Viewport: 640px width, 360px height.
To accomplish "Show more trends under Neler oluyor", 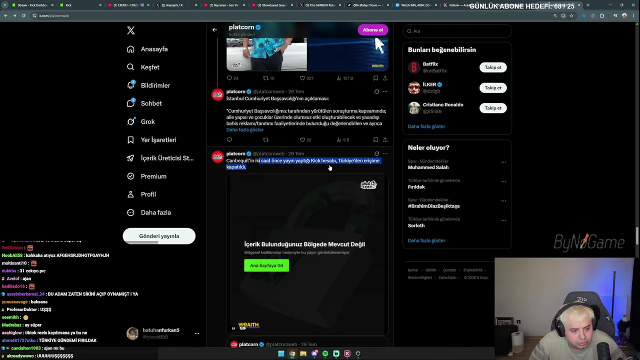I will [426, 240].
